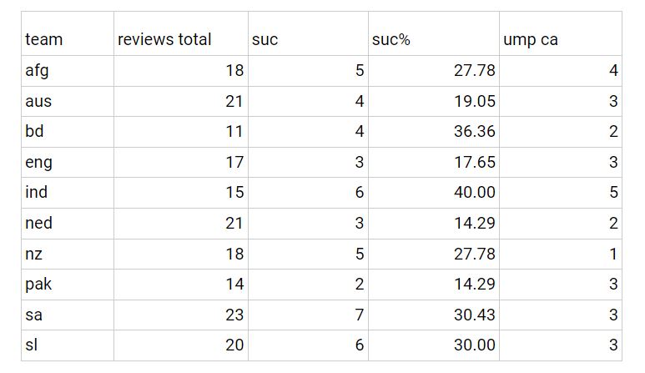This screenshot has height=373, width=645.
Task: Select the 'ind' team cell
Action: tap(68, 193)
